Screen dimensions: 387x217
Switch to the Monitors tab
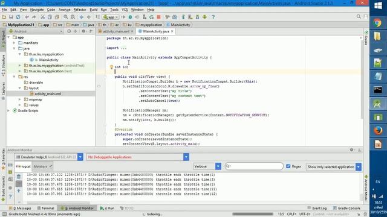click(x=43, y=166)
